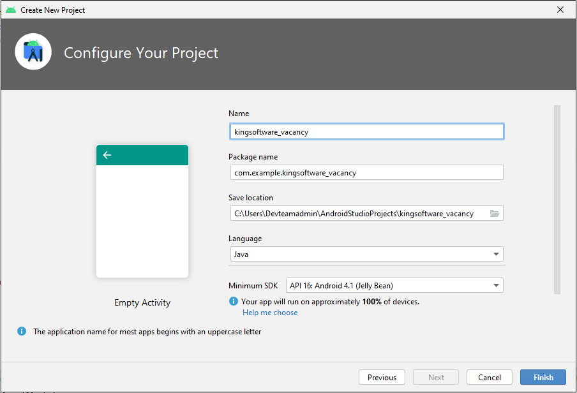Click Finish to create the project
Viewport: 577px width, 393px height.
click(543, 377)
